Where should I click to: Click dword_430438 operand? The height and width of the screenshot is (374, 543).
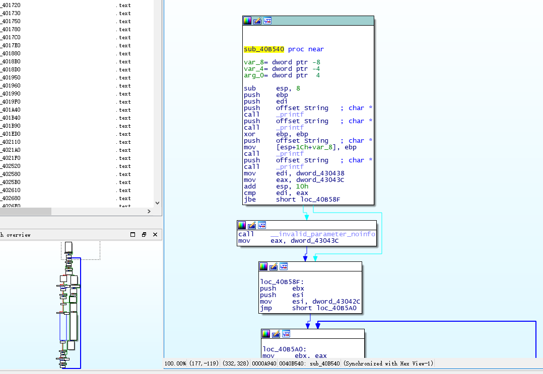320,173
